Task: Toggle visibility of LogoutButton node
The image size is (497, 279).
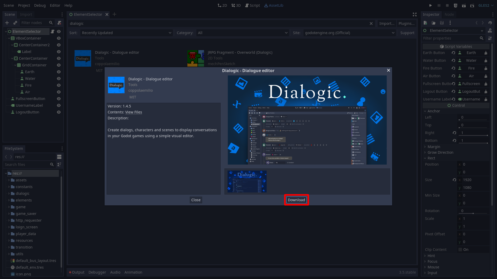Action: pos(59,112)
